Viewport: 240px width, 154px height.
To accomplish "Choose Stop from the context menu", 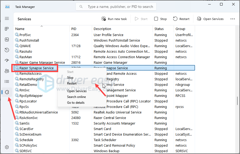I will tap(70, 78).
